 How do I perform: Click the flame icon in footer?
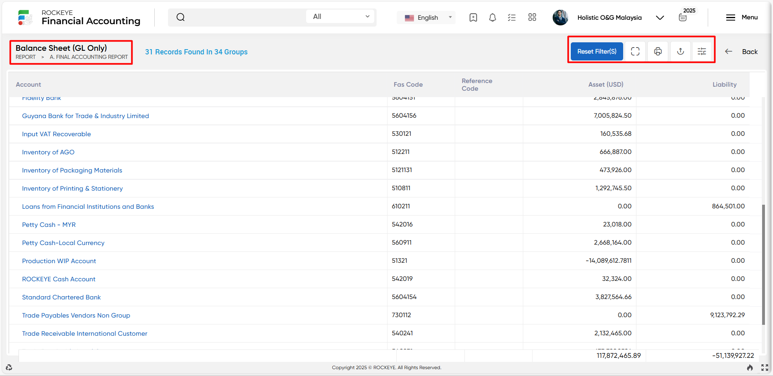coord(750,368)
